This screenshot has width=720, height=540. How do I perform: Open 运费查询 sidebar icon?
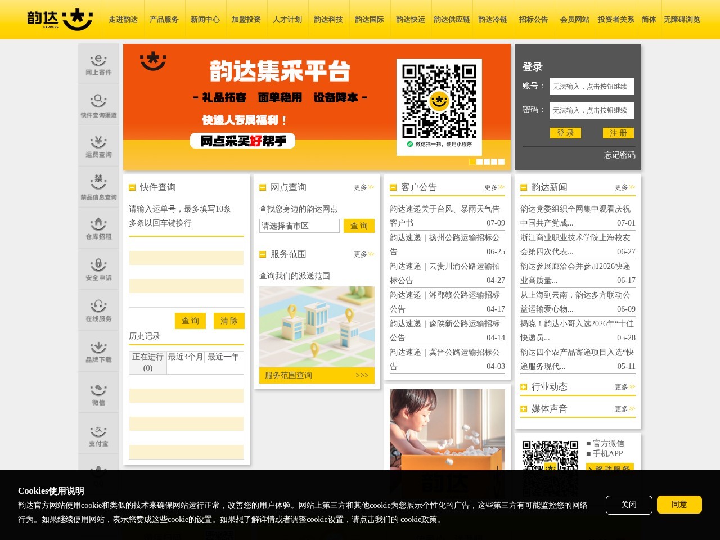coord(98,146)
